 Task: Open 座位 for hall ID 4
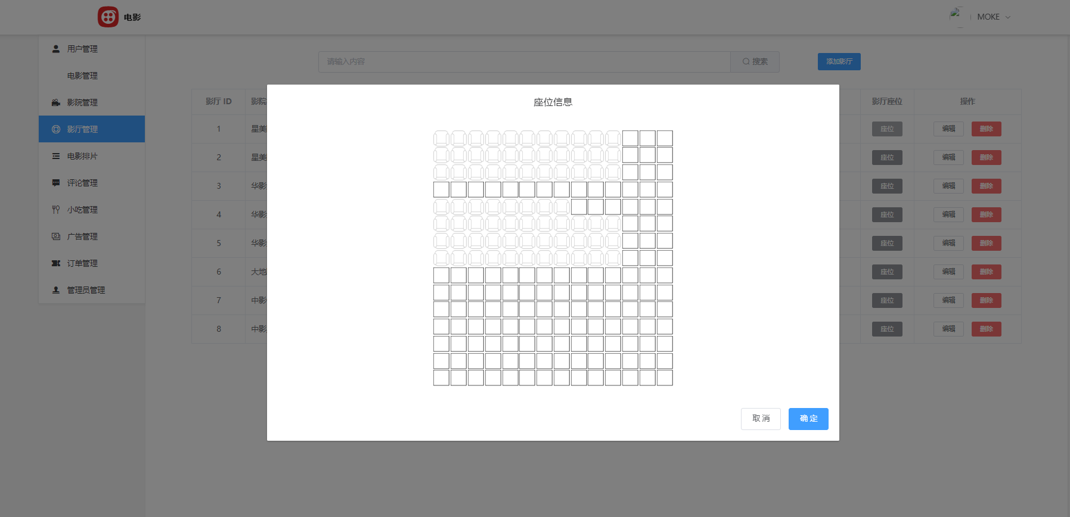pos(887,214)
